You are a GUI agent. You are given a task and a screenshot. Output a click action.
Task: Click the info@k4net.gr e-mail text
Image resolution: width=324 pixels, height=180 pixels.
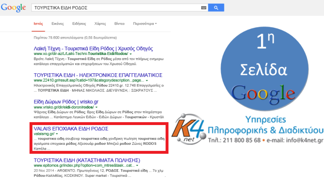pos(305,141)
